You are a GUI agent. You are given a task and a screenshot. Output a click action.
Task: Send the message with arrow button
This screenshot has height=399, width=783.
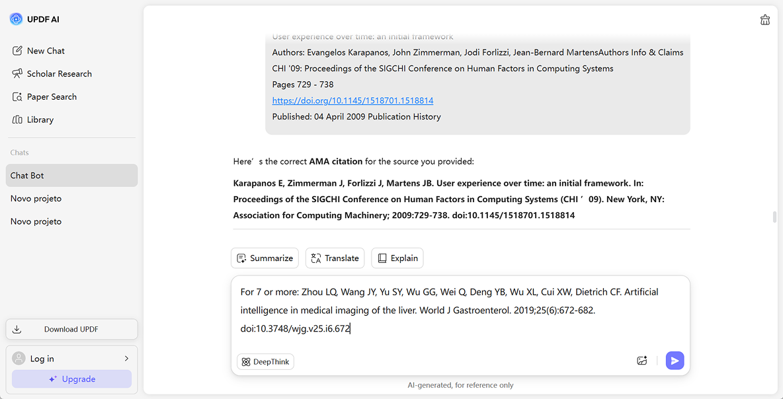coord(675,361)
